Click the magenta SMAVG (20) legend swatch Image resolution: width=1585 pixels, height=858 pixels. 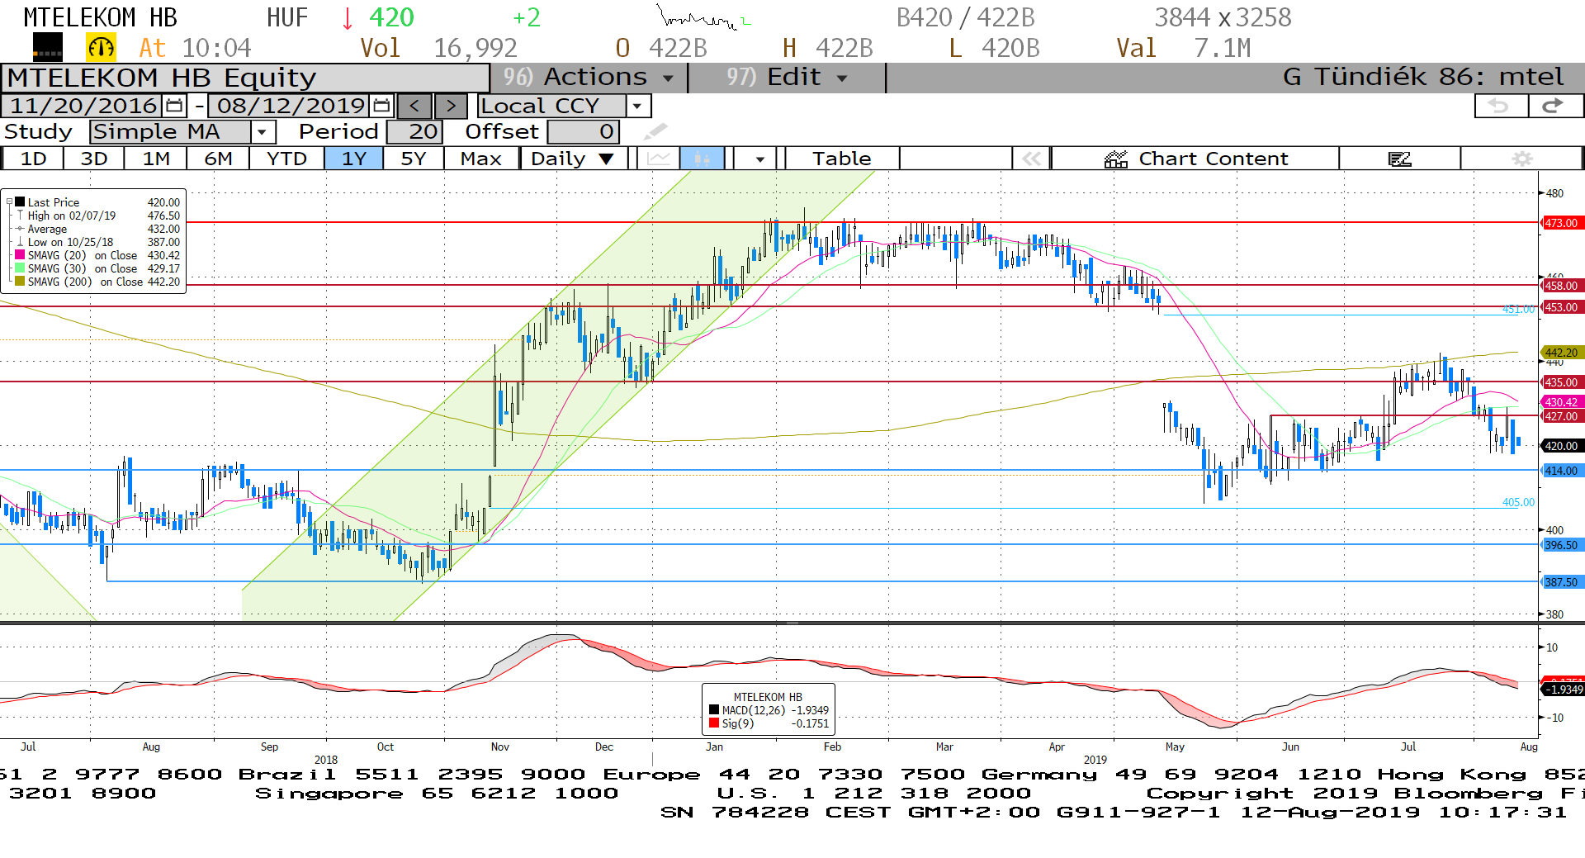[20, 255]
